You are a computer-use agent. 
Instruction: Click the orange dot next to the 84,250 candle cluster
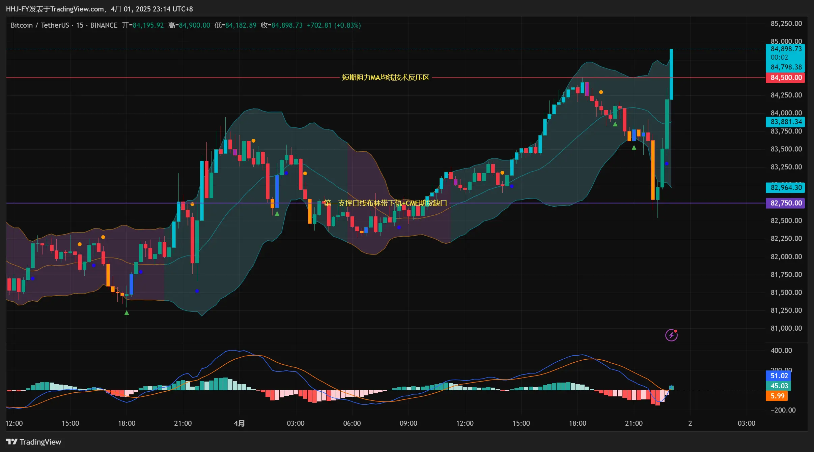[x=601, y=92]
